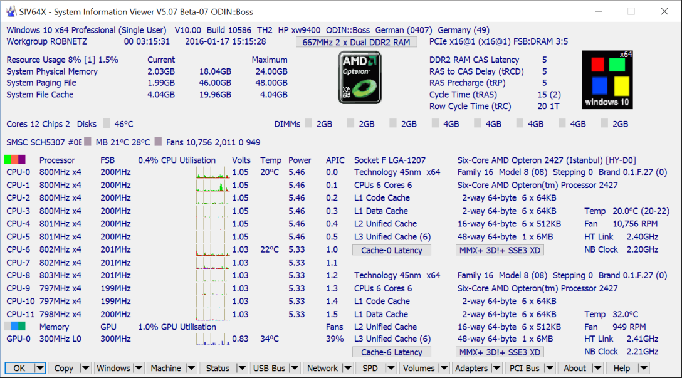Image resolution: width=682 pixels, height=378 pixels.
Task: Click the last 2GB DIMM indicator square
Action: [x=604, y=123]
